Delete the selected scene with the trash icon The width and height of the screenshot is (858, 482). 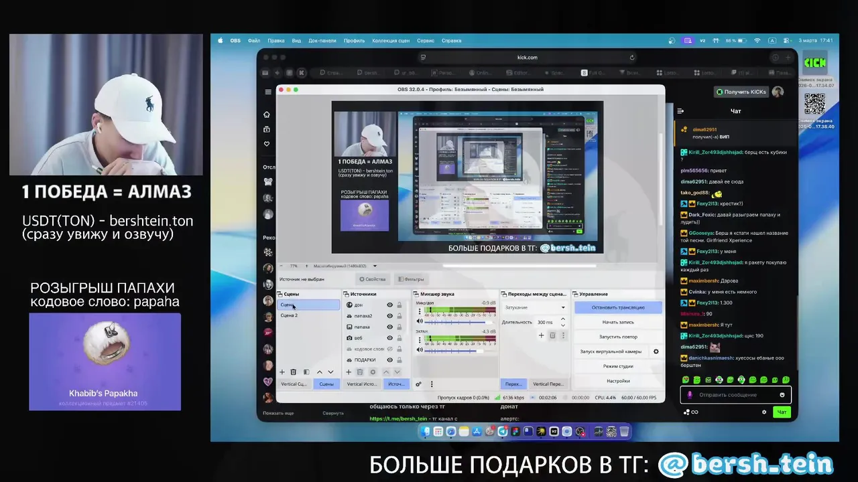[x=293, y=372]
